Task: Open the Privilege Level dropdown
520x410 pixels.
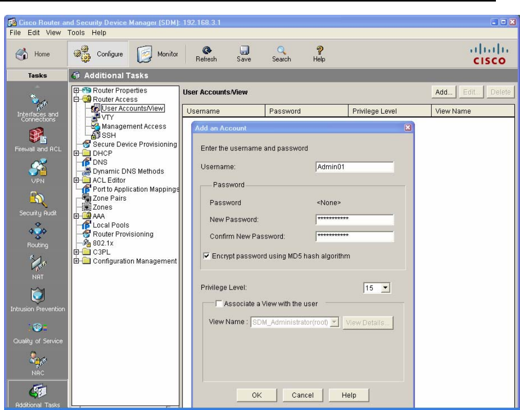Action: 385,288
